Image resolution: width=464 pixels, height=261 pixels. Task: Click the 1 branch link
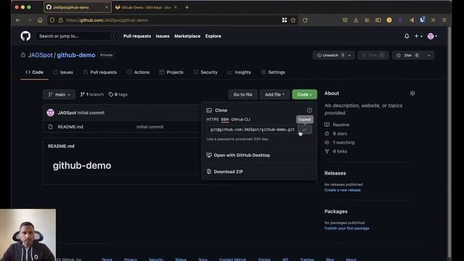(x=92, y=94)
